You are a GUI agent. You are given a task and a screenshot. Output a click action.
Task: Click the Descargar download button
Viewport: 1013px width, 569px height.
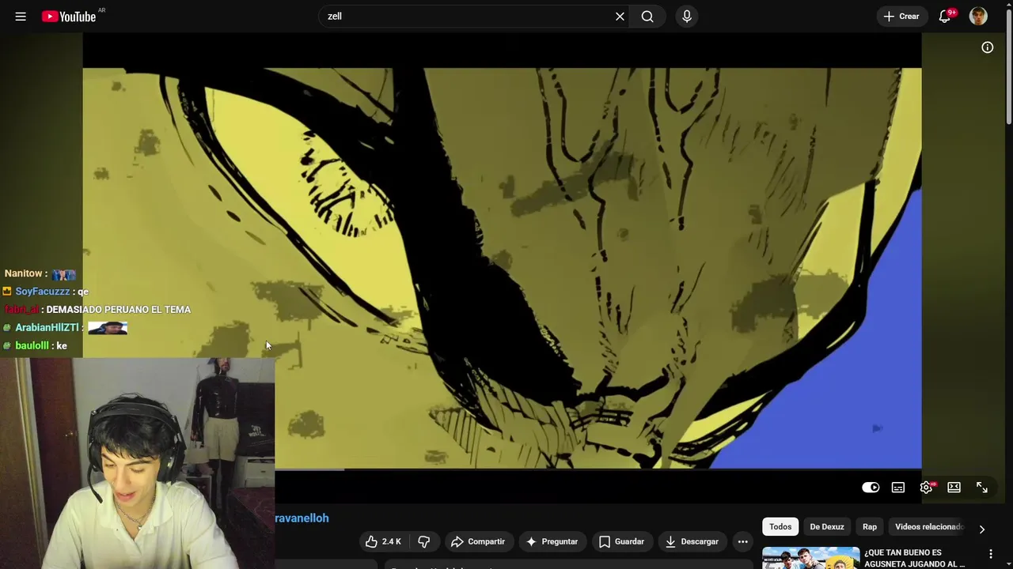(692, 541)
